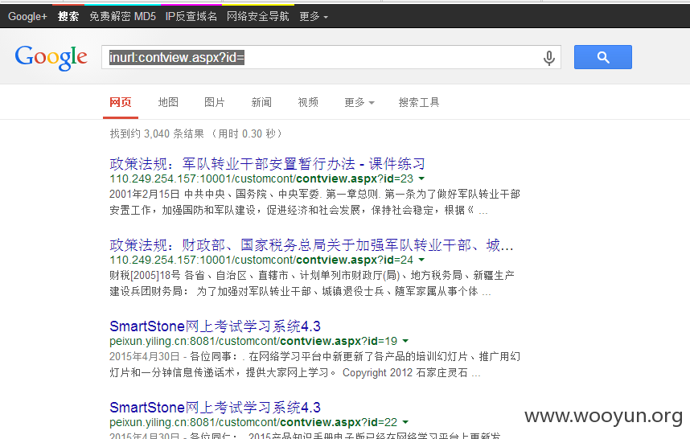
Task: Open 免费解密 MD5 bookmark link
Action: (122, 17)
